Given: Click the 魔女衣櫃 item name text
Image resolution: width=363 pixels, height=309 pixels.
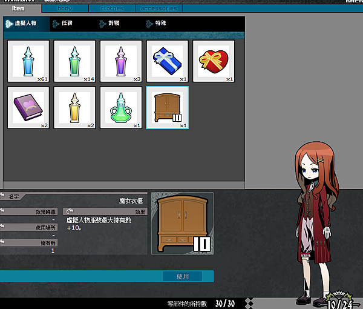Looking at the screenshot, I should (x=131, y=201).
